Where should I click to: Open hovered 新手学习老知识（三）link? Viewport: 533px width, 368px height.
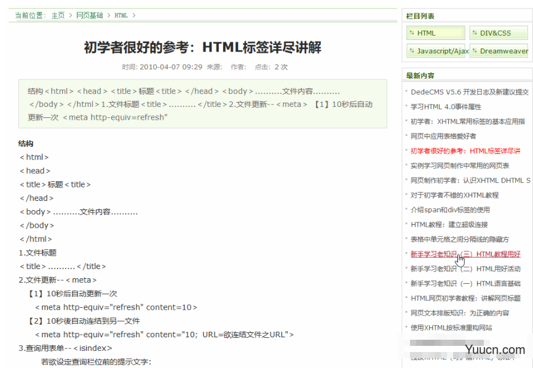(x=465, y=254)
